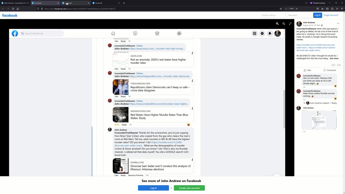This screenshot has height=194, width=345.
Task: Open the extensions toolbar icon
Action: coord(332,9)
